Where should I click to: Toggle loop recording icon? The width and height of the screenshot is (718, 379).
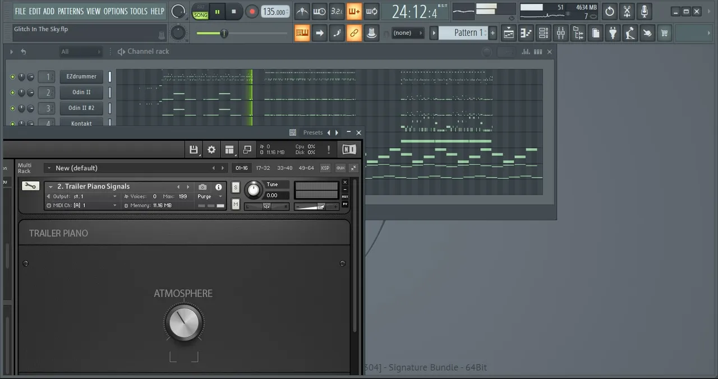coord(371,11)
